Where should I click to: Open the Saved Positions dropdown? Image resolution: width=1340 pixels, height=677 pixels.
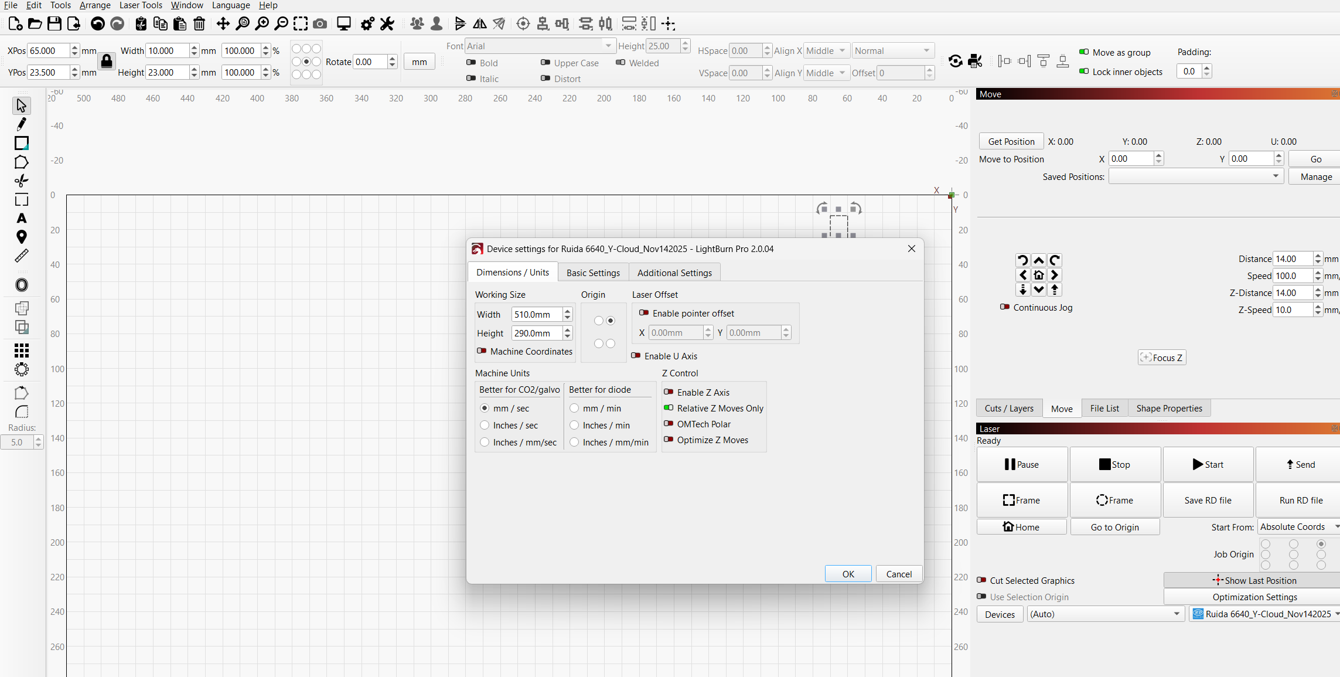pos(1195,176)
